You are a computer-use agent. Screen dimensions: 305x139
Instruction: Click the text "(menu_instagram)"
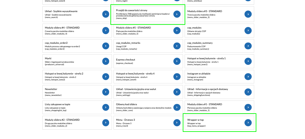[195, 80]
